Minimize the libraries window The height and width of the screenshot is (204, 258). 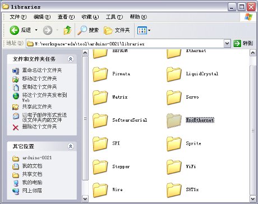tap(232, 7)
